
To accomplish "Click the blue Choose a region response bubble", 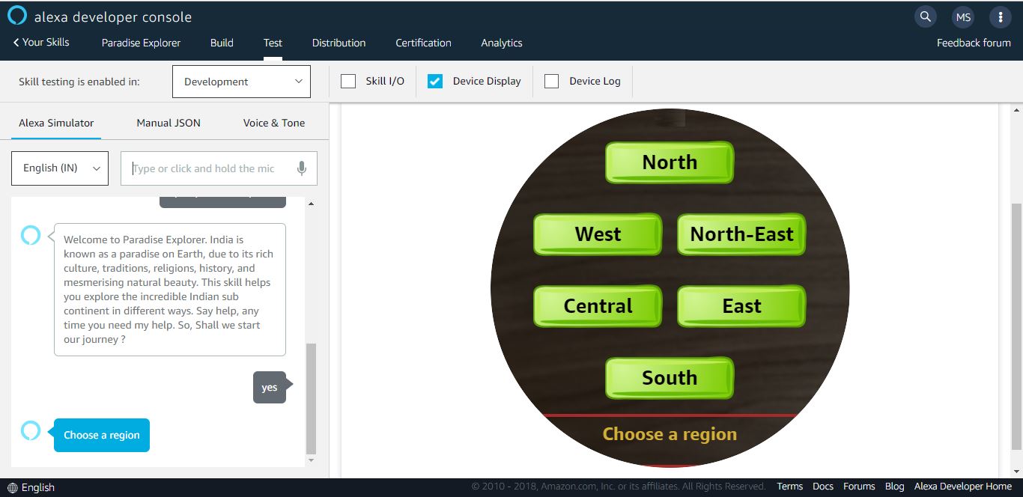I will tap(102, 435).
